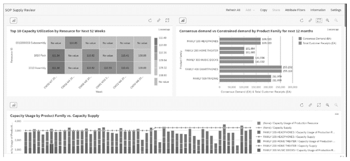Viewport: 350px width, 161px height.
Task: Click the 1010 Pack row label
Action: pyautogui.click(x=40, y=55)
